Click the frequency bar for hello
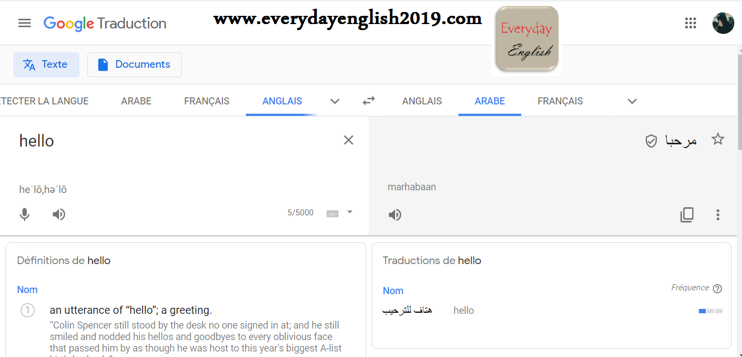This screenshot has width=742, height=357. [710, 311]
